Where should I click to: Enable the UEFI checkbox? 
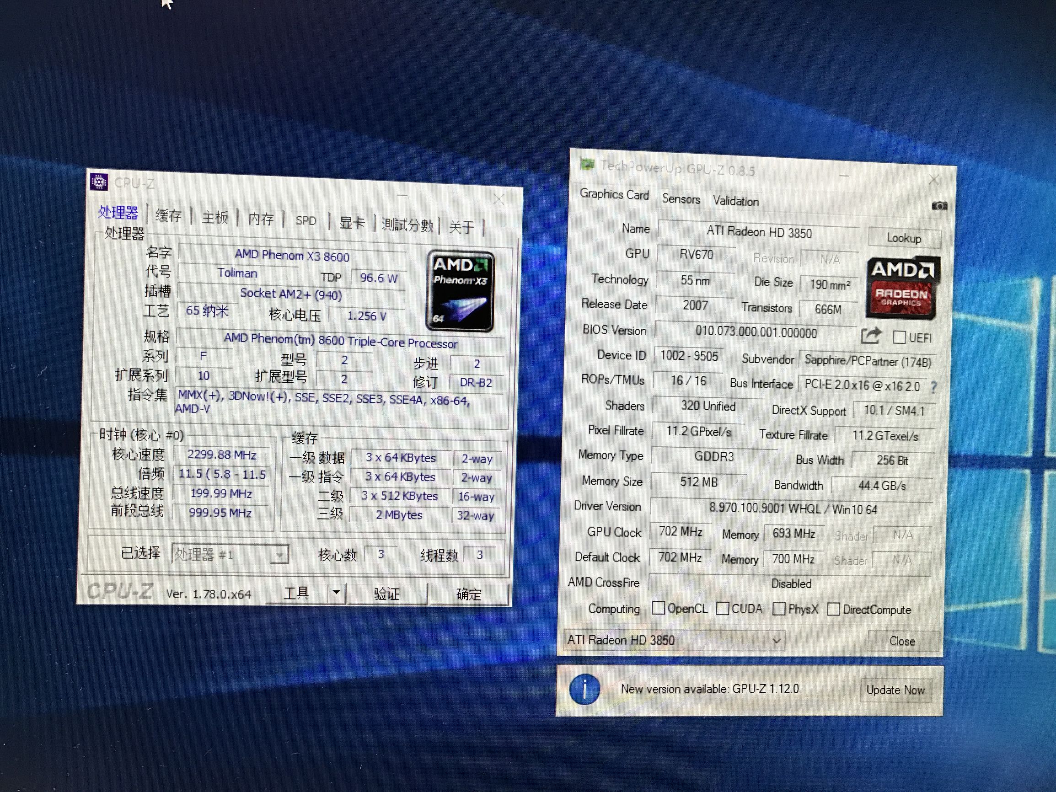tap(900, 337)
